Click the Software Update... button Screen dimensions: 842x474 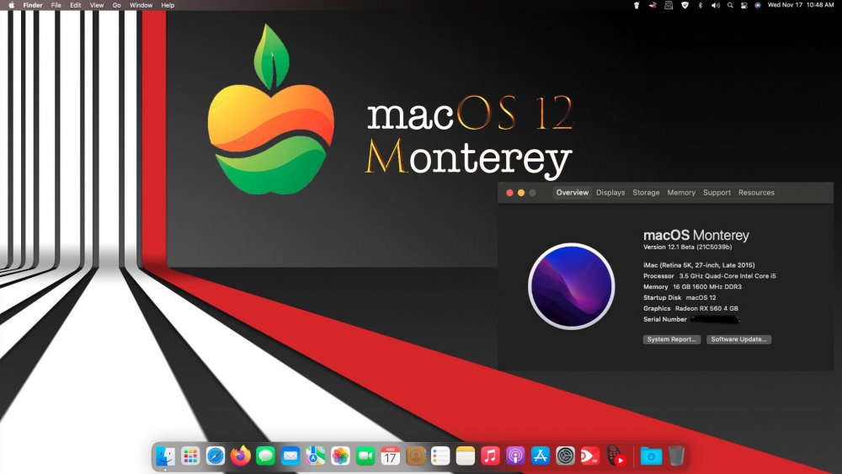pos(739,339)
